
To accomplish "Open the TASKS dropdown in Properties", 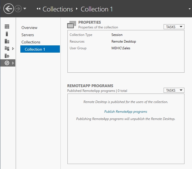I will pyautogui.click(x=174, y=27).
